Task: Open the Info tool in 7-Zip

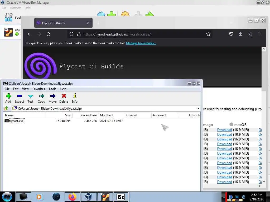Action: click(x=75, y=98)
